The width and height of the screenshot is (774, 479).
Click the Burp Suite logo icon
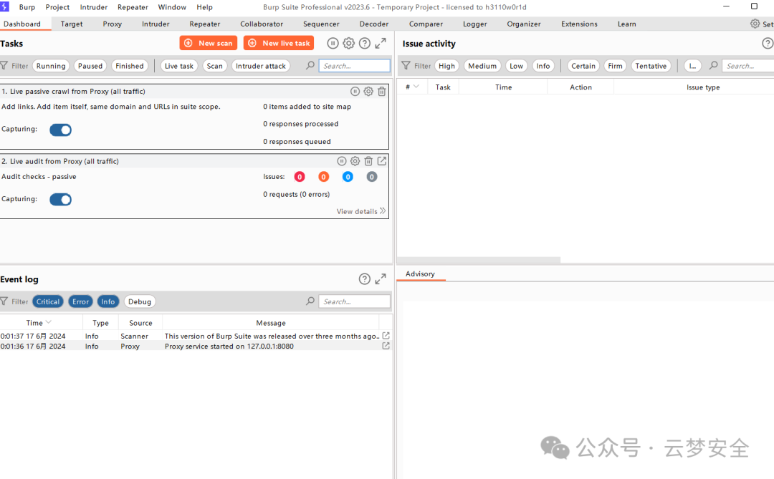click(x=4, y=7)
